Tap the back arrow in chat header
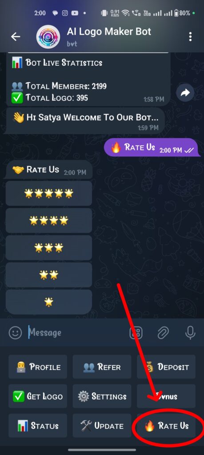The image size is (204, 455). coord(16,36)
